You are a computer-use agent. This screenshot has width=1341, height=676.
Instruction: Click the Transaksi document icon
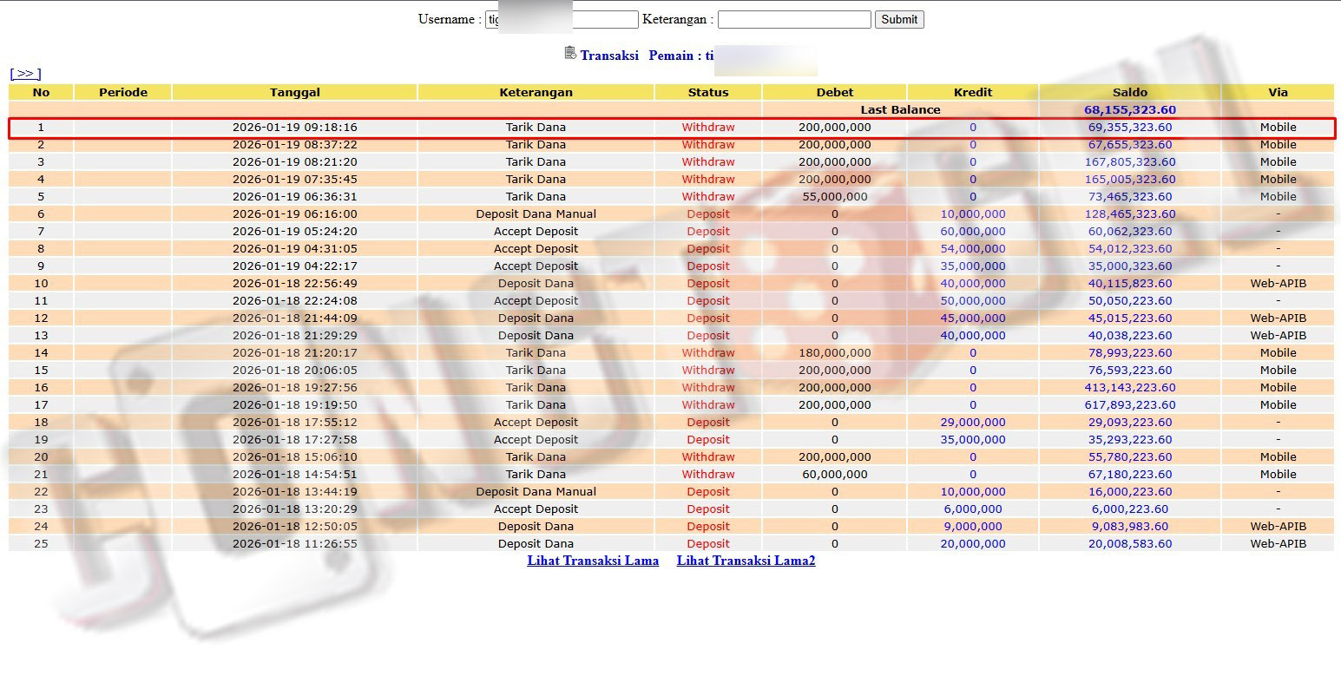click(569, 53)
